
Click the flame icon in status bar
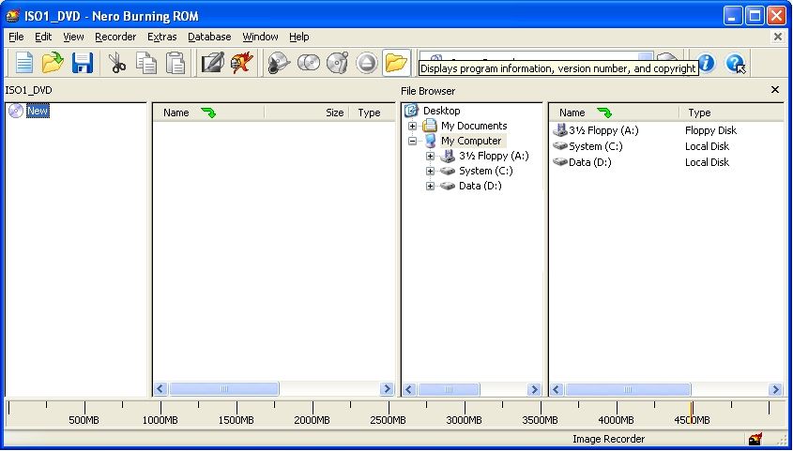pos(755,439)
